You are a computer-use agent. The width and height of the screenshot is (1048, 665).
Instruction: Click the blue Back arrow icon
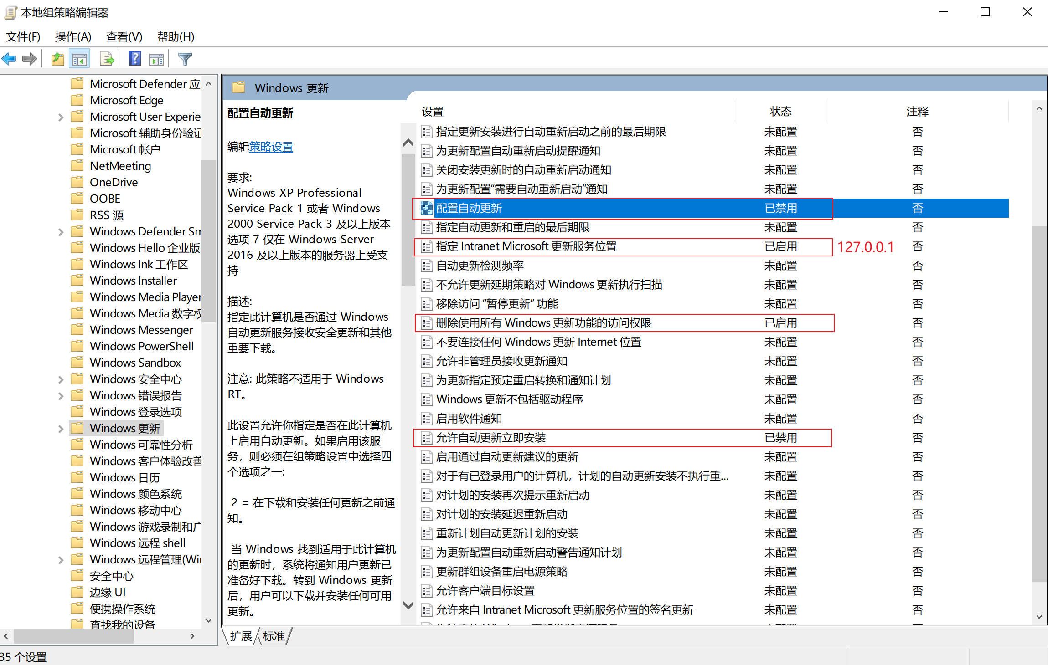9,59
